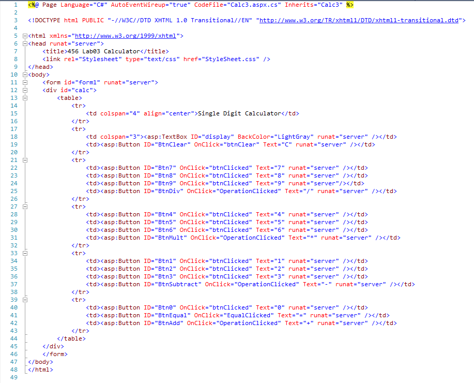The height and width of the screenshot is (383, 474).
Task: Collapse the table row at line 33
Action: 25,253
